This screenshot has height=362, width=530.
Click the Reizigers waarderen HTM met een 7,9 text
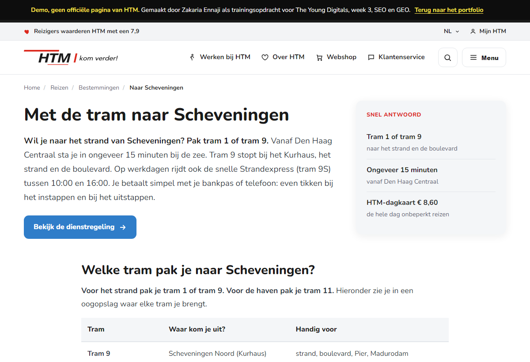click(x=87, y=31)
